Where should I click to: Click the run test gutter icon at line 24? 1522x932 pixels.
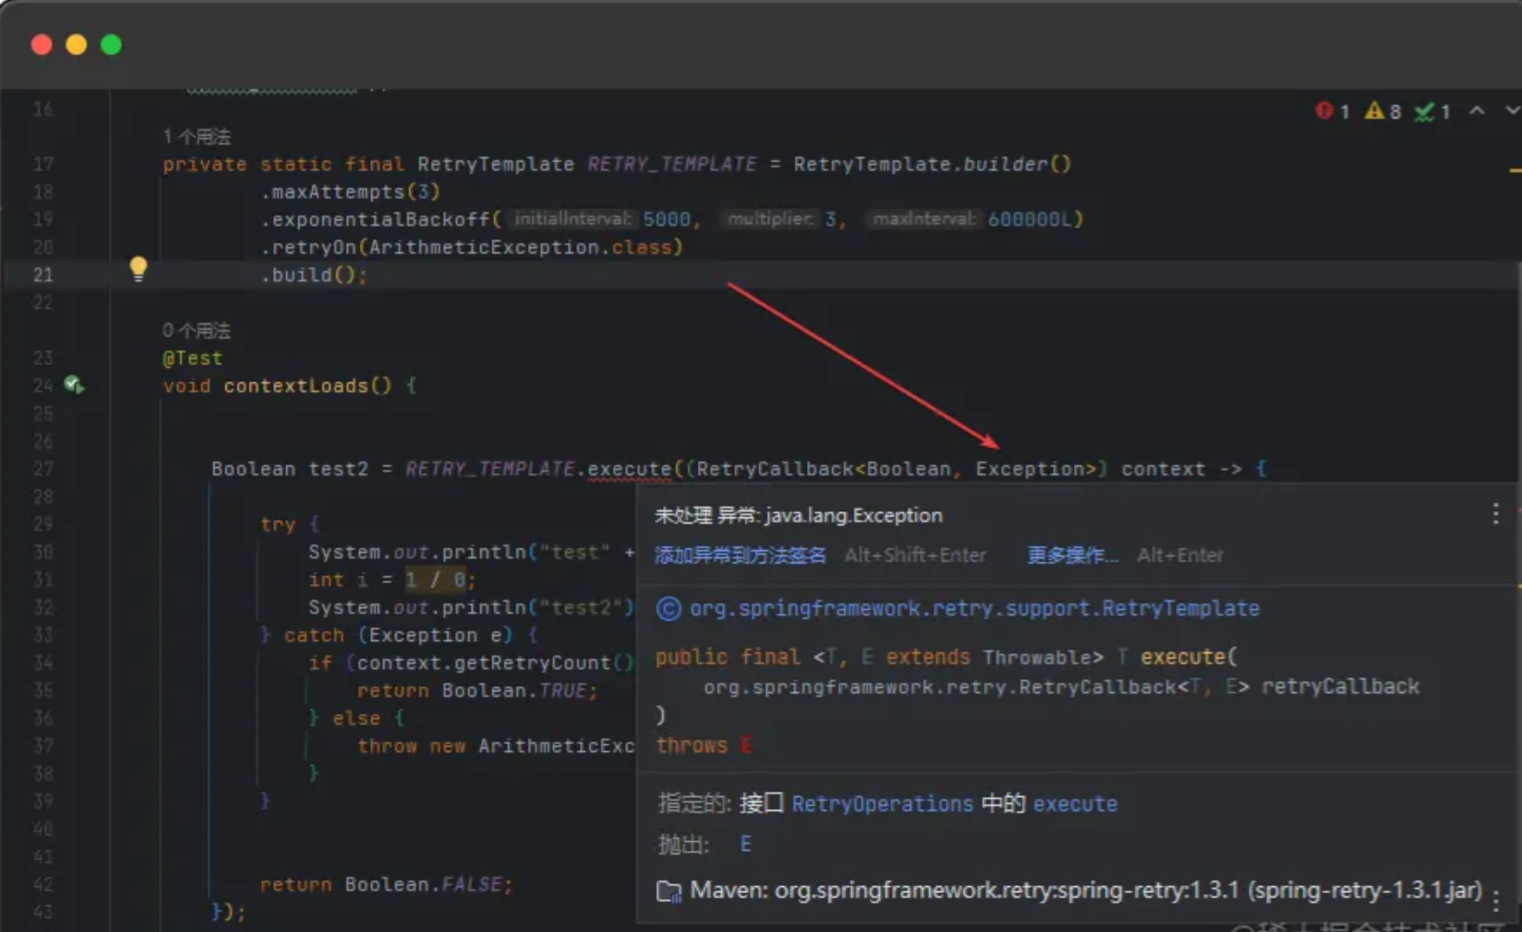74,385
